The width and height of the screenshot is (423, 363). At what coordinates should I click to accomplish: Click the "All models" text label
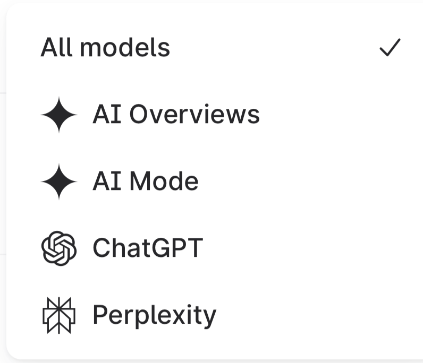[105, 48]
